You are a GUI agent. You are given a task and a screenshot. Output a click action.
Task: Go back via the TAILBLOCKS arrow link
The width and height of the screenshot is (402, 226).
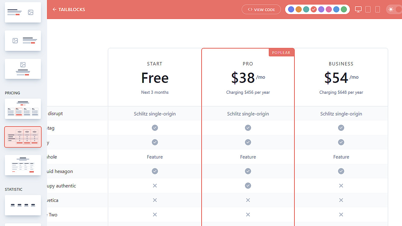[x=69, y=9]
